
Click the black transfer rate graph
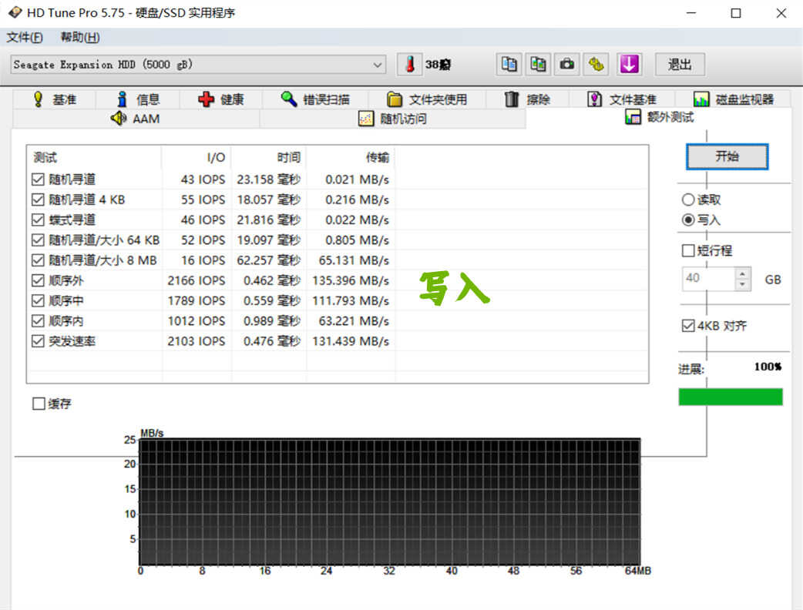390,501
